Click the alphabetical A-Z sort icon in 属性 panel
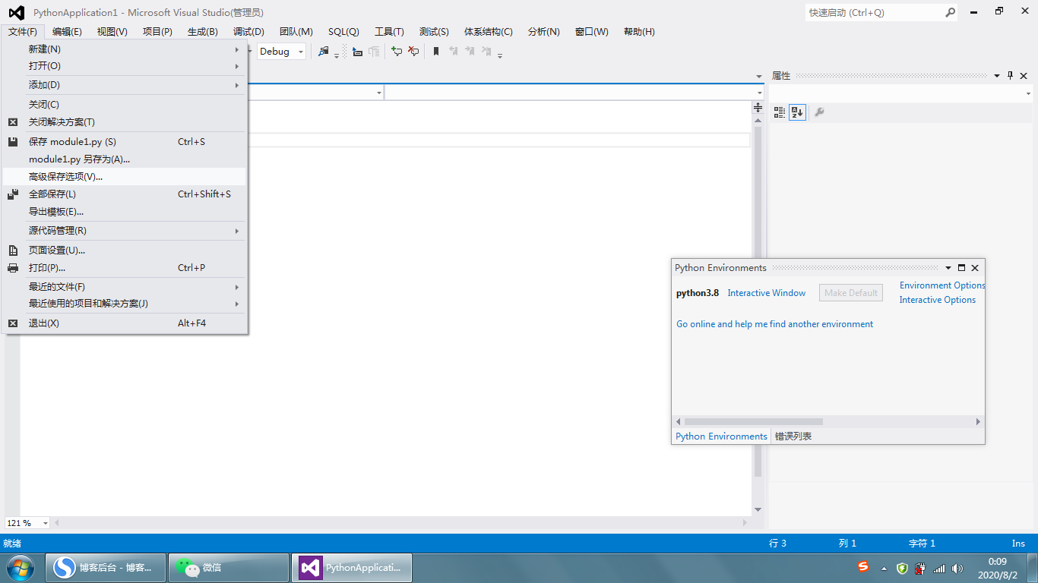This screenshot has width=1038, height=583. pos(796,112)
